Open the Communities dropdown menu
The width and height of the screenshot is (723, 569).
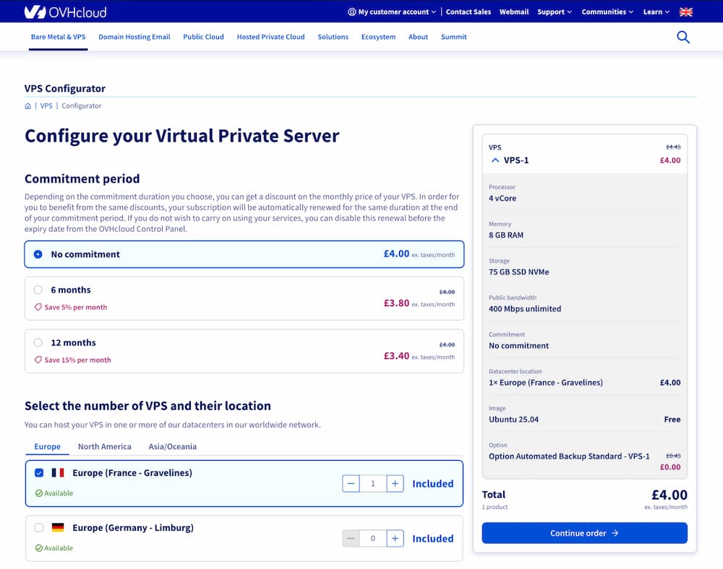tap(607, 12)
